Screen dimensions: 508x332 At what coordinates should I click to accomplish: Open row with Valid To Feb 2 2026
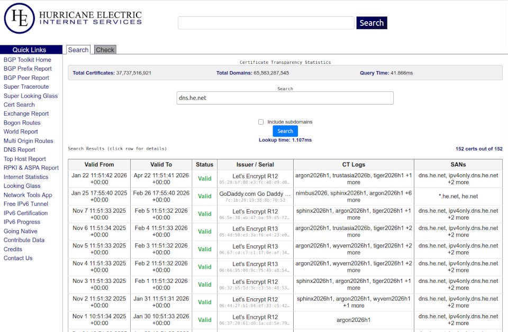(285, 267)
